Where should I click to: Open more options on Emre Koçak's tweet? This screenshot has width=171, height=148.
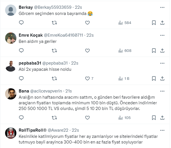[x=162, y=35]
